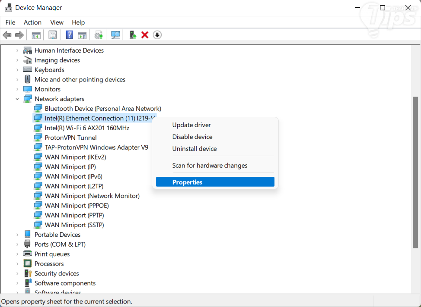Image resolution: width=421 pixels, height=307 pixels.
Task: Select WAN Miniport (PPPOE)
Action: (x=77, y=206)
